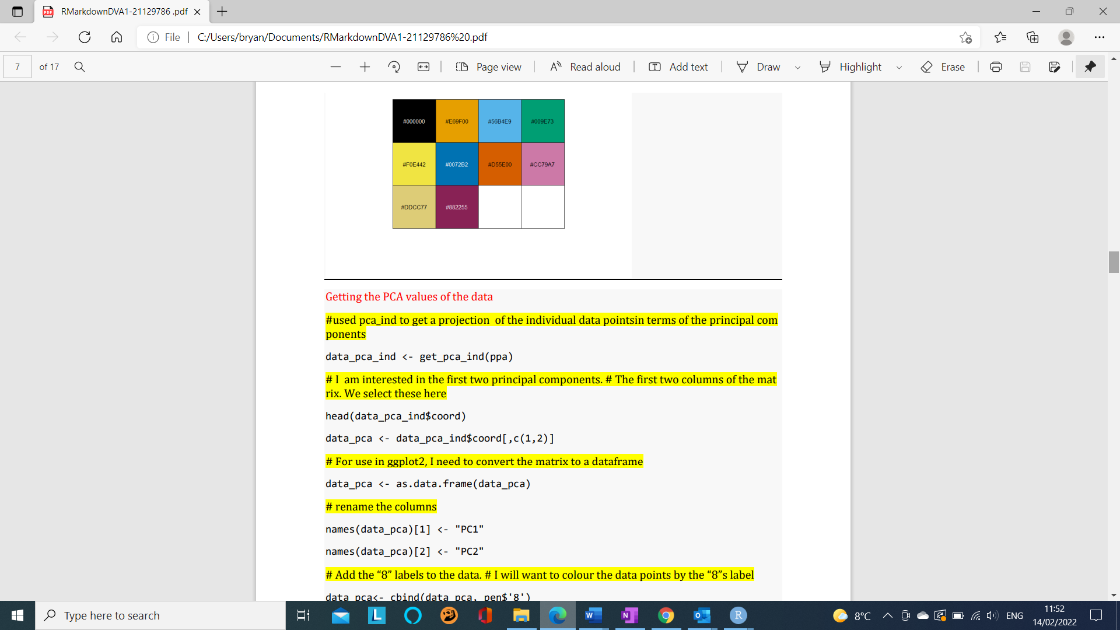Toggle the Erase tool

[943, 67]
